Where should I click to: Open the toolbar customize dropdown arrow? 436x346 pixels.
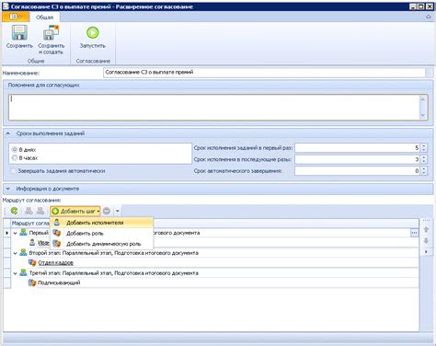[118, 211]
